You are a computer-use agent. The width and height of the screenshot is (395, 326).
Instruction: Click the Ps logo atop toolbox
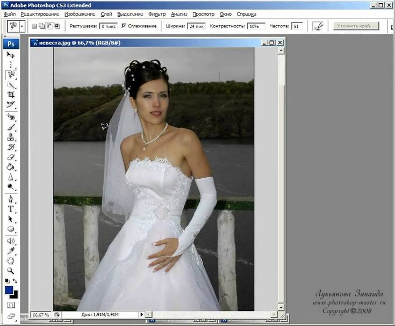pos(11,44)
